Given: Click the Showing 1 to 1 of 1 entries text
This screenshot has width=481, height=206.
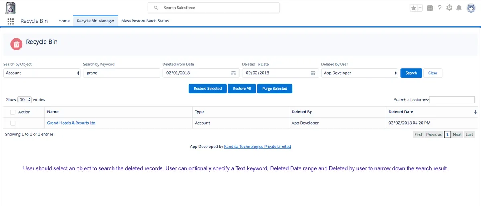Looking at the screenshot, I should click(29, 134).
